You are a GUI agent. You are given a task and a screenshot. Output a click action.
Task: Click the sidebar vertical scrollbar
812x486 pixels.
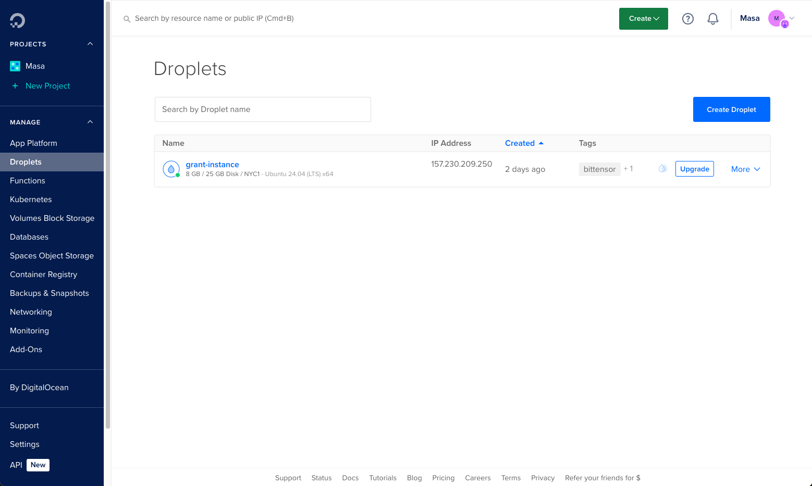pos(108,215)
